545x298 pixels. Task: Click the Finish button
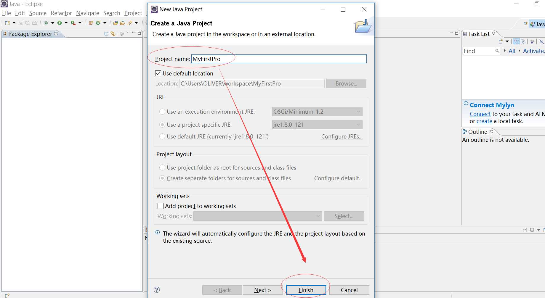click(306, 290)
